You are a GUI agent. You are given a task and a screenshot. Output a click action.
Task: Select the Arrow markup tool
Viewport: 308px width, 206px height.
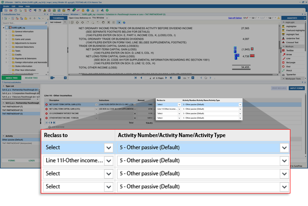click(x=289, y=54)
